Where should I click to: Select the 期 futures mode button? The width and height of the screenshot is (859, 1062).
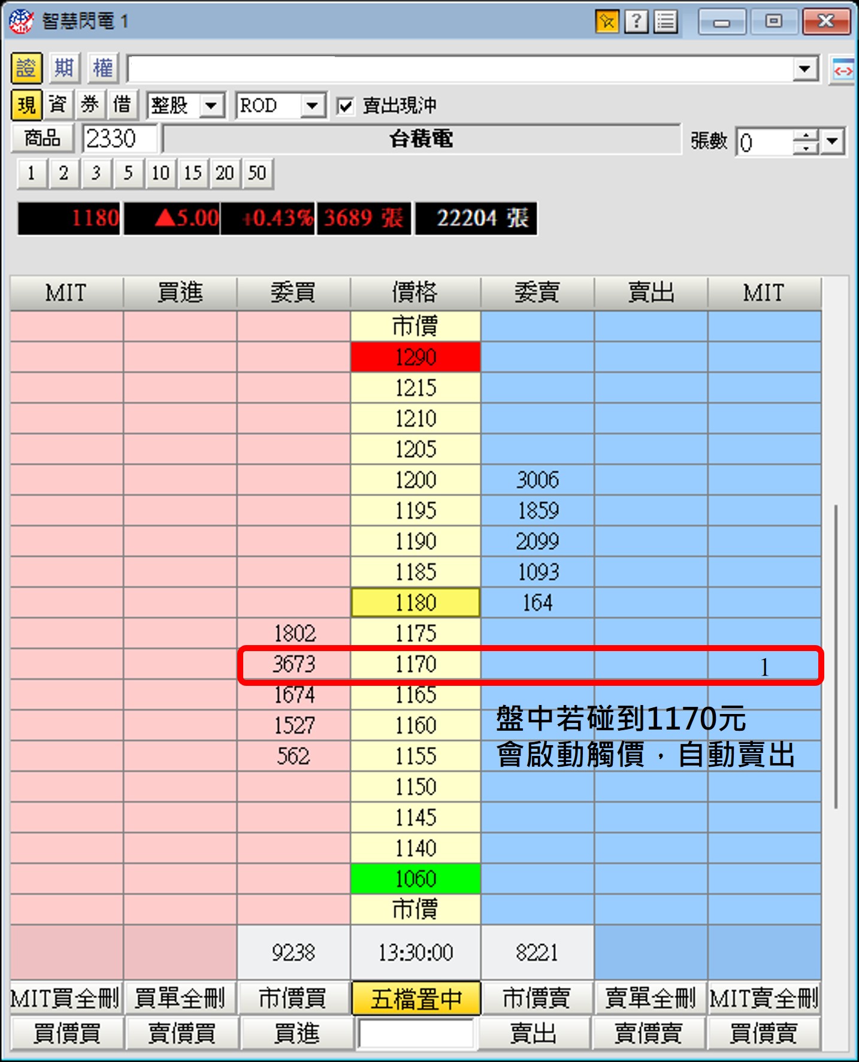point(64,68)
